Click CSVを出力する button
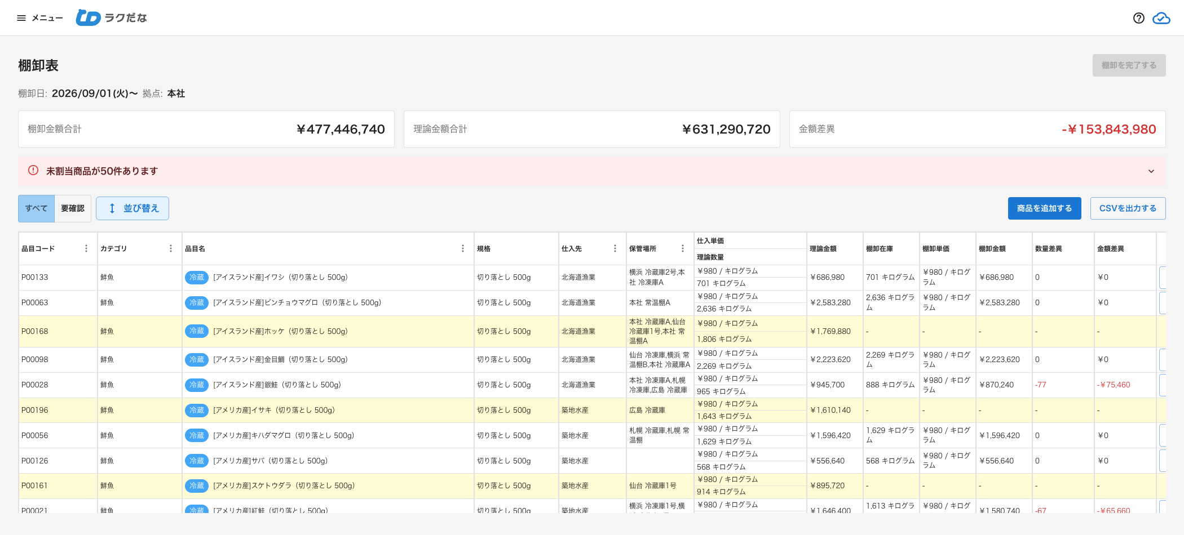The image size is (1184, 535). pyautogui.click(x=1128, y=208)
